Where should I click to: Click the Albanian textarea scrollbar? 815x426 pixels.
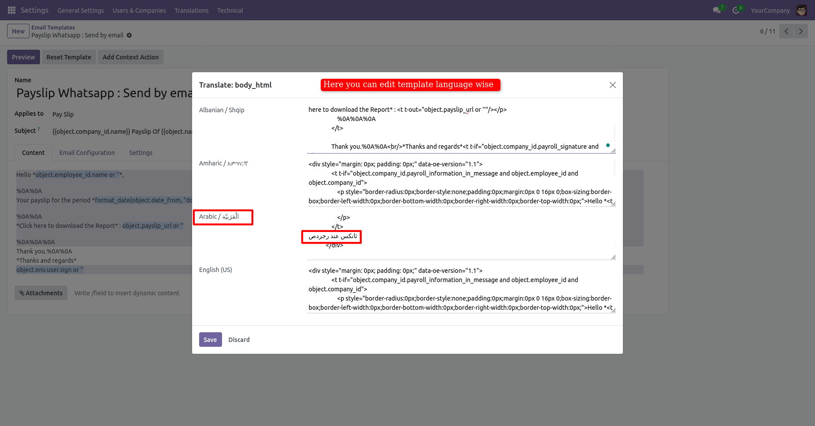pyautogui.click(x=614, y=133)
